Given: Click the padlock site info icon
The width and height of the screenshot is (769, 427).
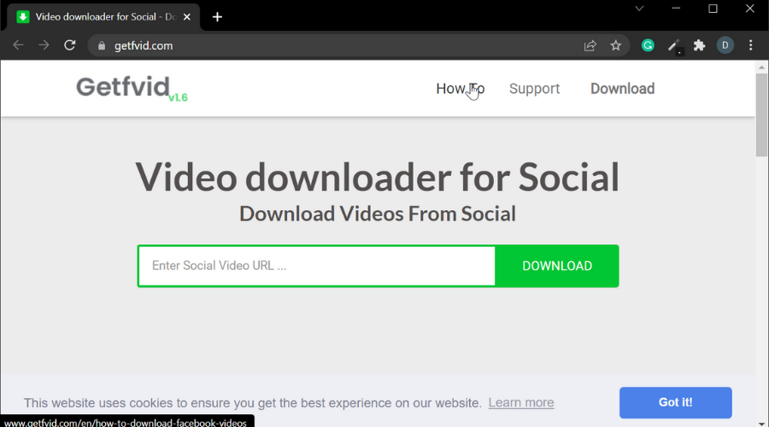Looking at the screenshot, I should tap(102, 45).
